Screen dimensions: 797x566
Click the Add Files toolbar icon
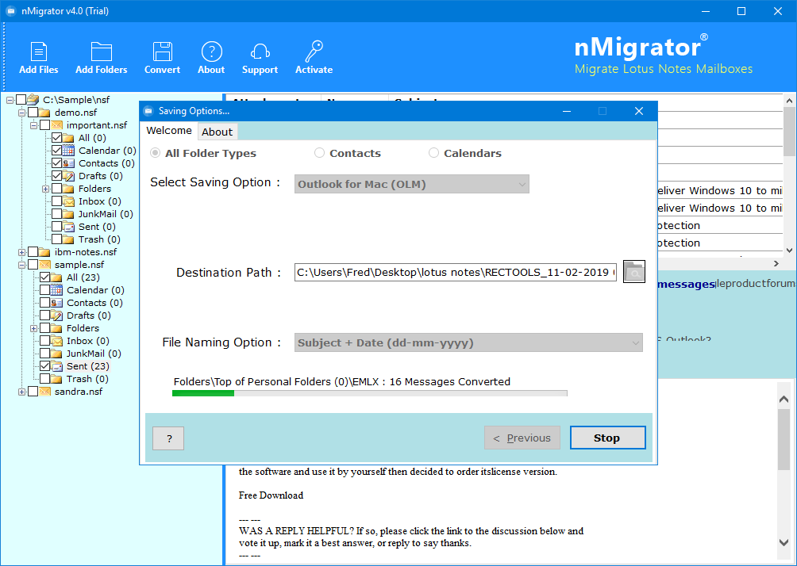pyautogui.click(x=39, y=52)
